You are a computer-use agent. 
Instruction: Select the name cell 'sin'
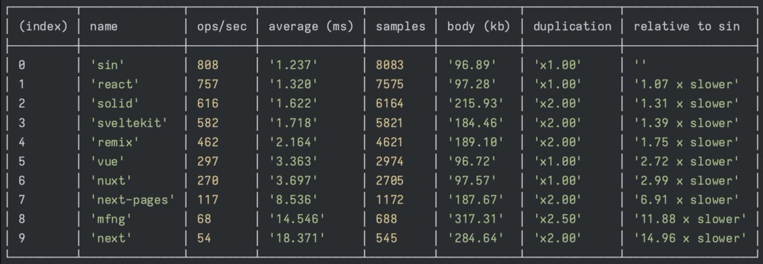(108, 65)
